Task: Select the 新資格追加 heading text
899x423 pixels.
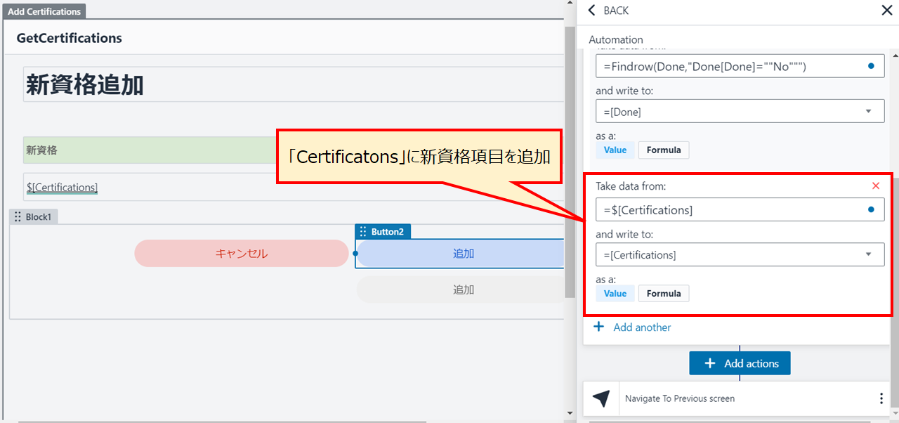Action: tap(85, 85)
